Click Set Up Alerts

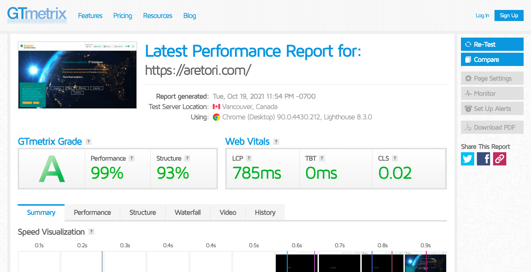492,108
